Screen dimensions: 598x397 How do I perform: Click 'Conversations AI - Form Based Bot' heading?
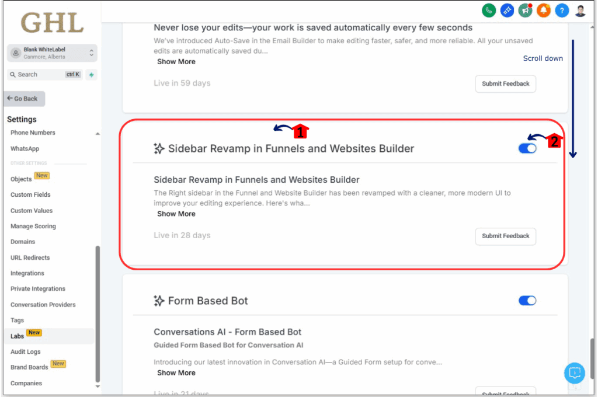(x=228, y=332)
